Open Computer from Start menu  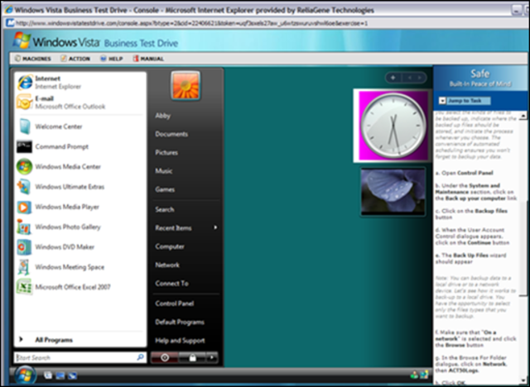pos(170,246)
